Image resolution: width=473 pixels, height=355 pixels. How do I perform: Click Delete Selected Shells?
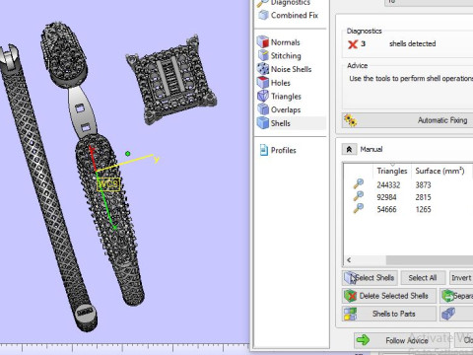[389, 296]
